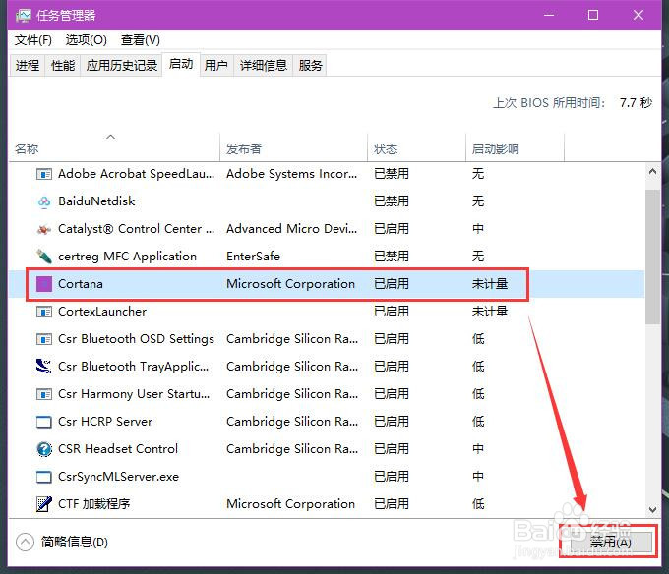Click the 禁用(A) button

click(x=611, y=543)
